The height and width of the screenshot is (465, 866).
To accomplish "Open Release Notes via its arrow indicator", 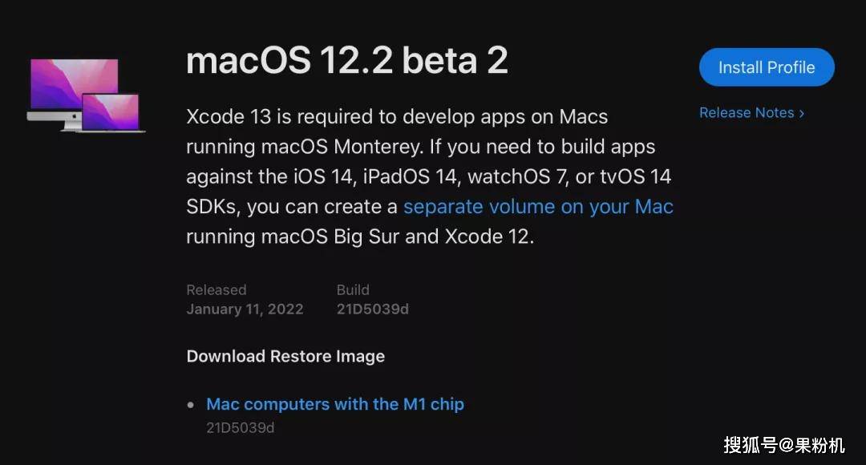I will pyautogui.click(x=801, y=112).
